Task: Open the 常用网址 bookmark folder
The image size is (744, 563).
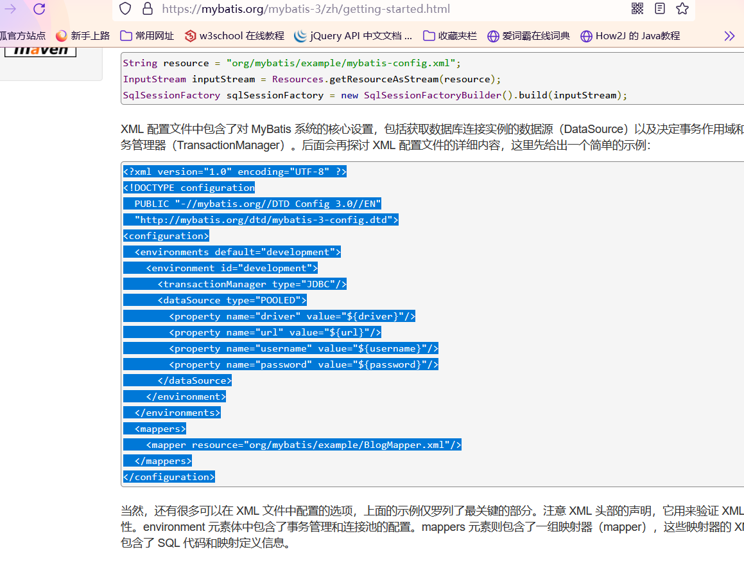Action: click(147, 35)
